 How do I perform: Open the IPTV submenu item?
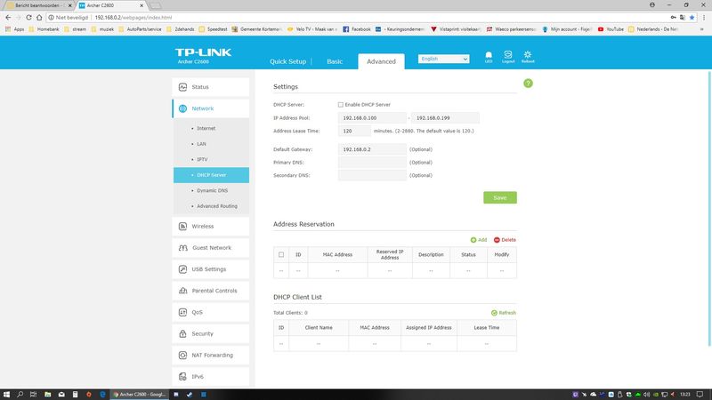(202, 160)
